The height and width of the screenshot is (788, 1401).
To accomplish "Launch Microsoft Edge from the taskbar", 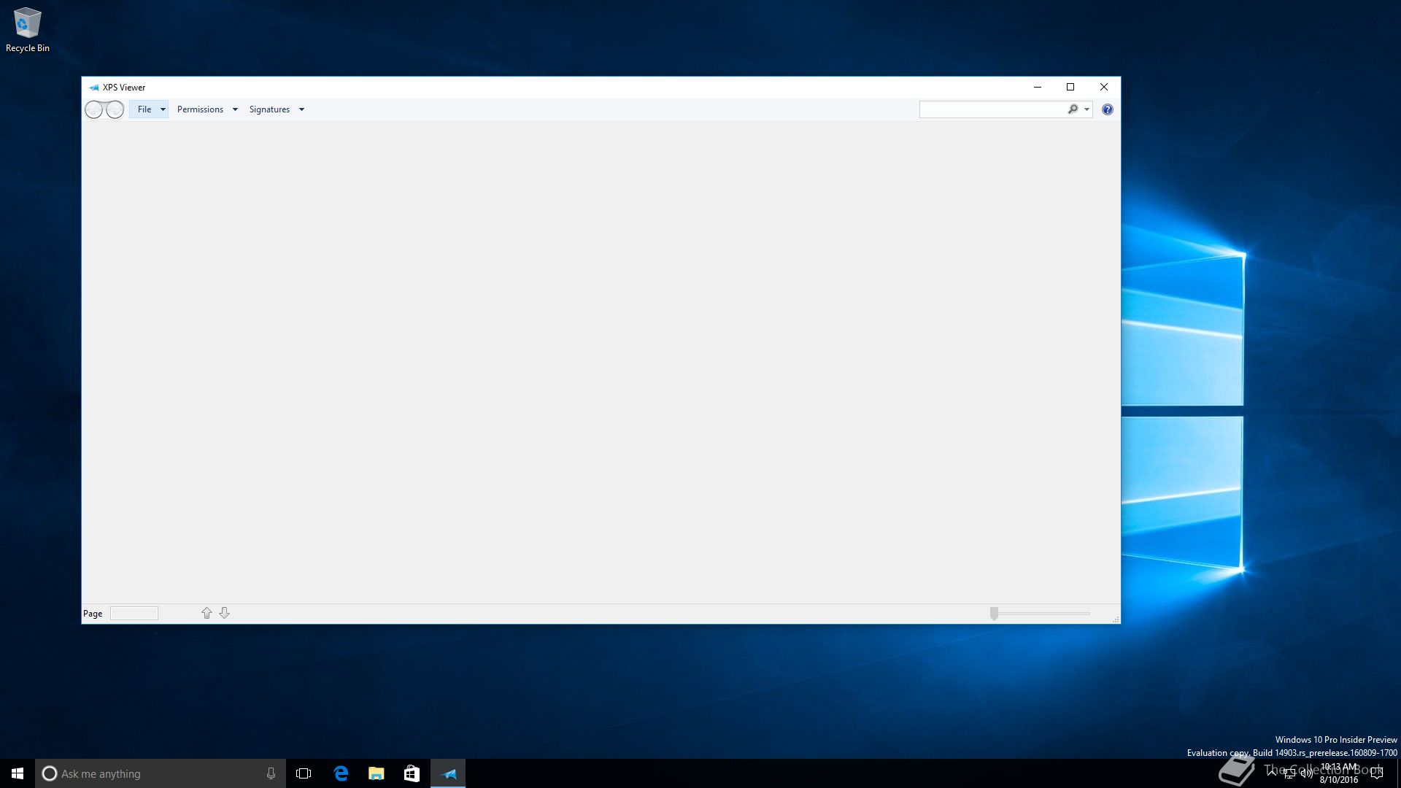I will click(341, 773).
